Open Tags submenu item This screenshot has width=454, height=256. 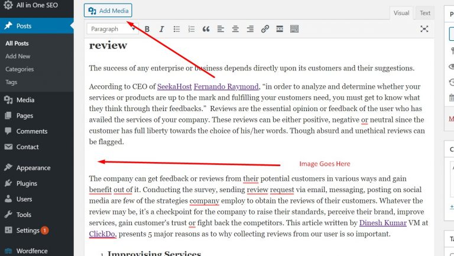coord(11,82)
